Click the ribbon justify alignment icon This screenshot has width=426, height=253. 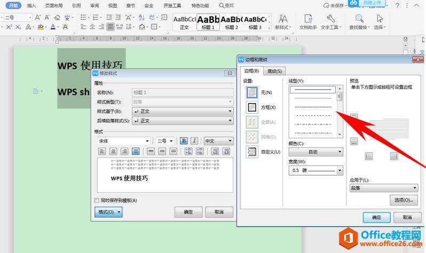111,27
